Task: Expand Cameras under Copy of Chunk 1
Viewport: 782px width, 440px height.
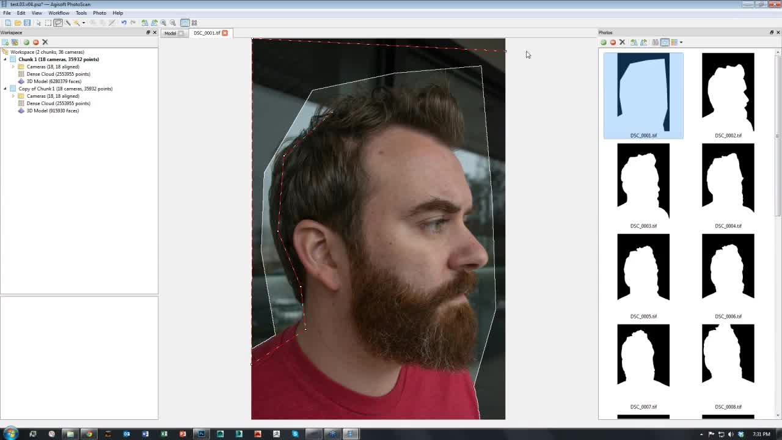Action: click(x=13, y=96)
